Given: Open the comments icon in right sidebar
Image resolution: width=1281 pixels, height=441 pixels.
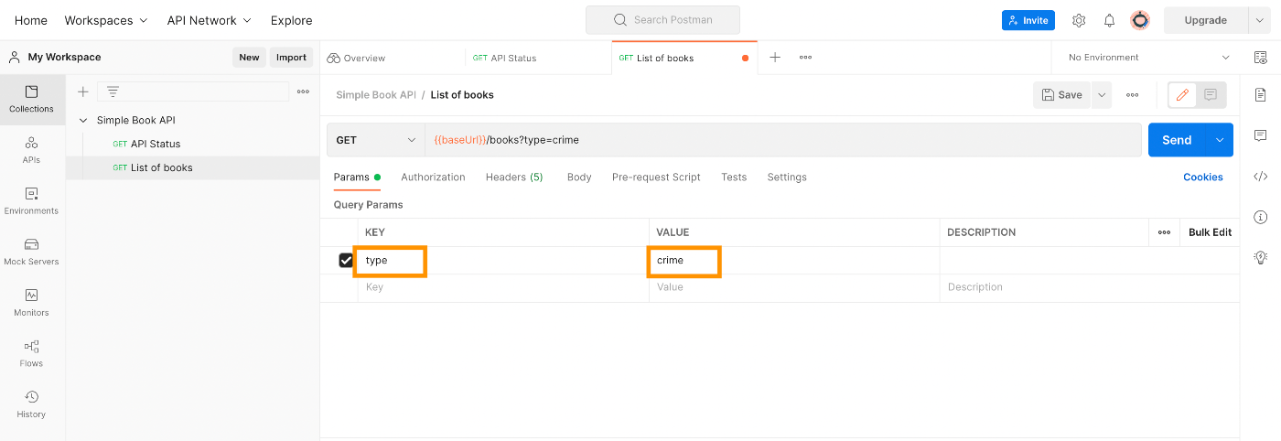Looking at the screenshot, I should (1260, 135).
